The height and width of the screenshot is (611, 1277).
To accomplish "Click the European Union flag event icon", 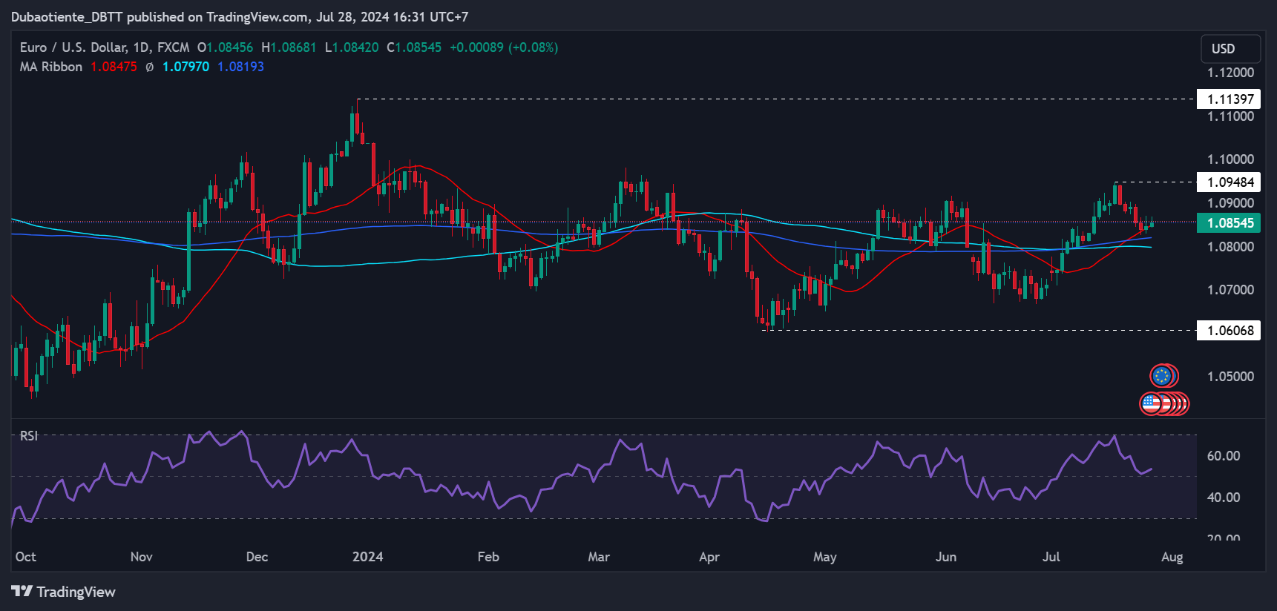I will 1162,376.
